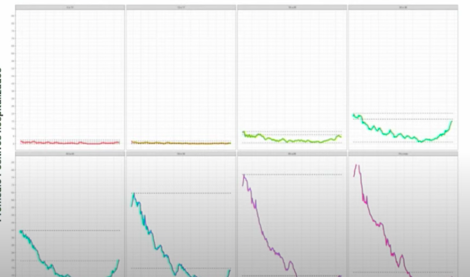Click the upper dashed line in the third bottom chart

[301, 174]
